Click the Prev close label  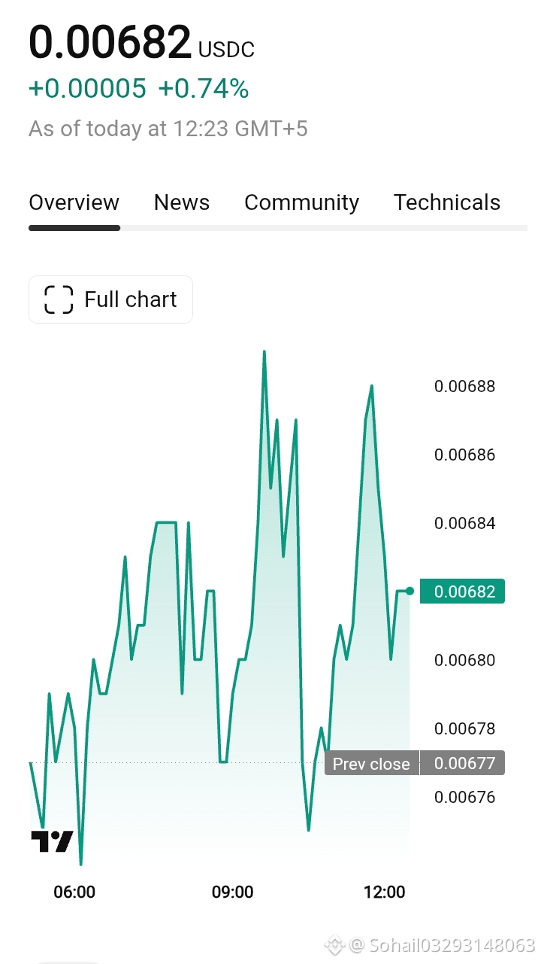(371, 764)
